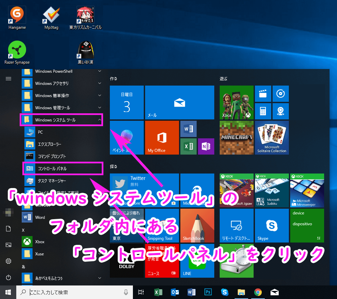Image resolution: width=337 pixels, height=299 pixels.
Task: Expand the Windows PowerShell folder
Action: [x=62, y=71]
